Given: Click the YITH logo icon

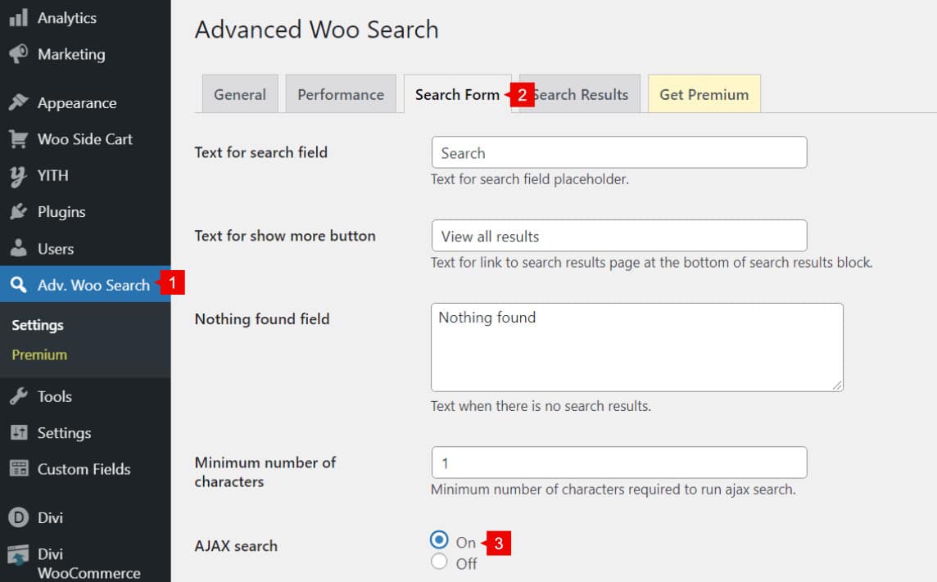Looking at the screenshot, I should pos(18,175).
